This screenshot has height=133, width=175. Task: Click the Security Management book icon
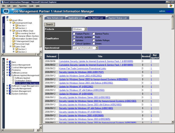click(10, 88)
